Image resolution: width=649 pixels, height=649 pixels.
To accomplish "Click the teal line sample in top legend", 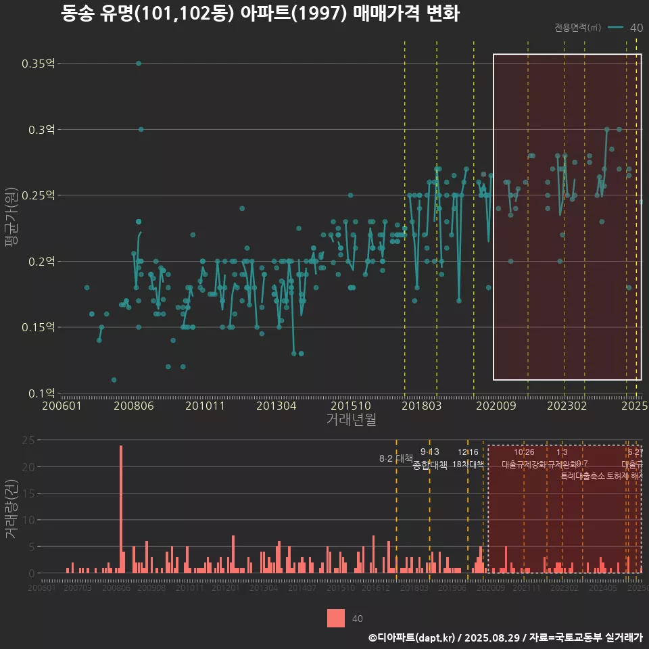I will [x=615, y=27].
